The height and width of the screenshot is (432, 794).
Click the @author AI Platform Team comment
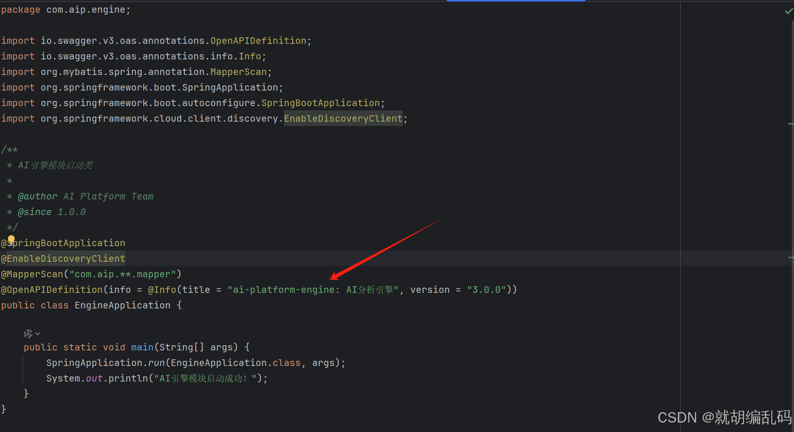(x=86, y=196)
